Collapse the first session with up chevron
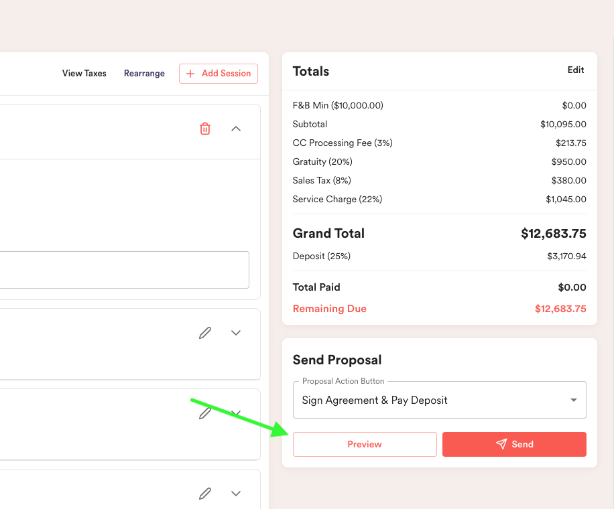 coord(236,129)
